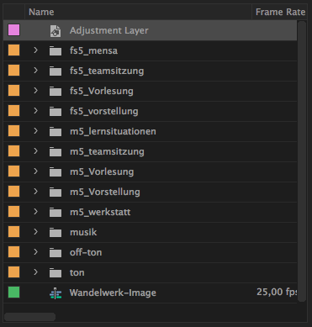Click the orange label swatch of m5_werkstatt

13,212
